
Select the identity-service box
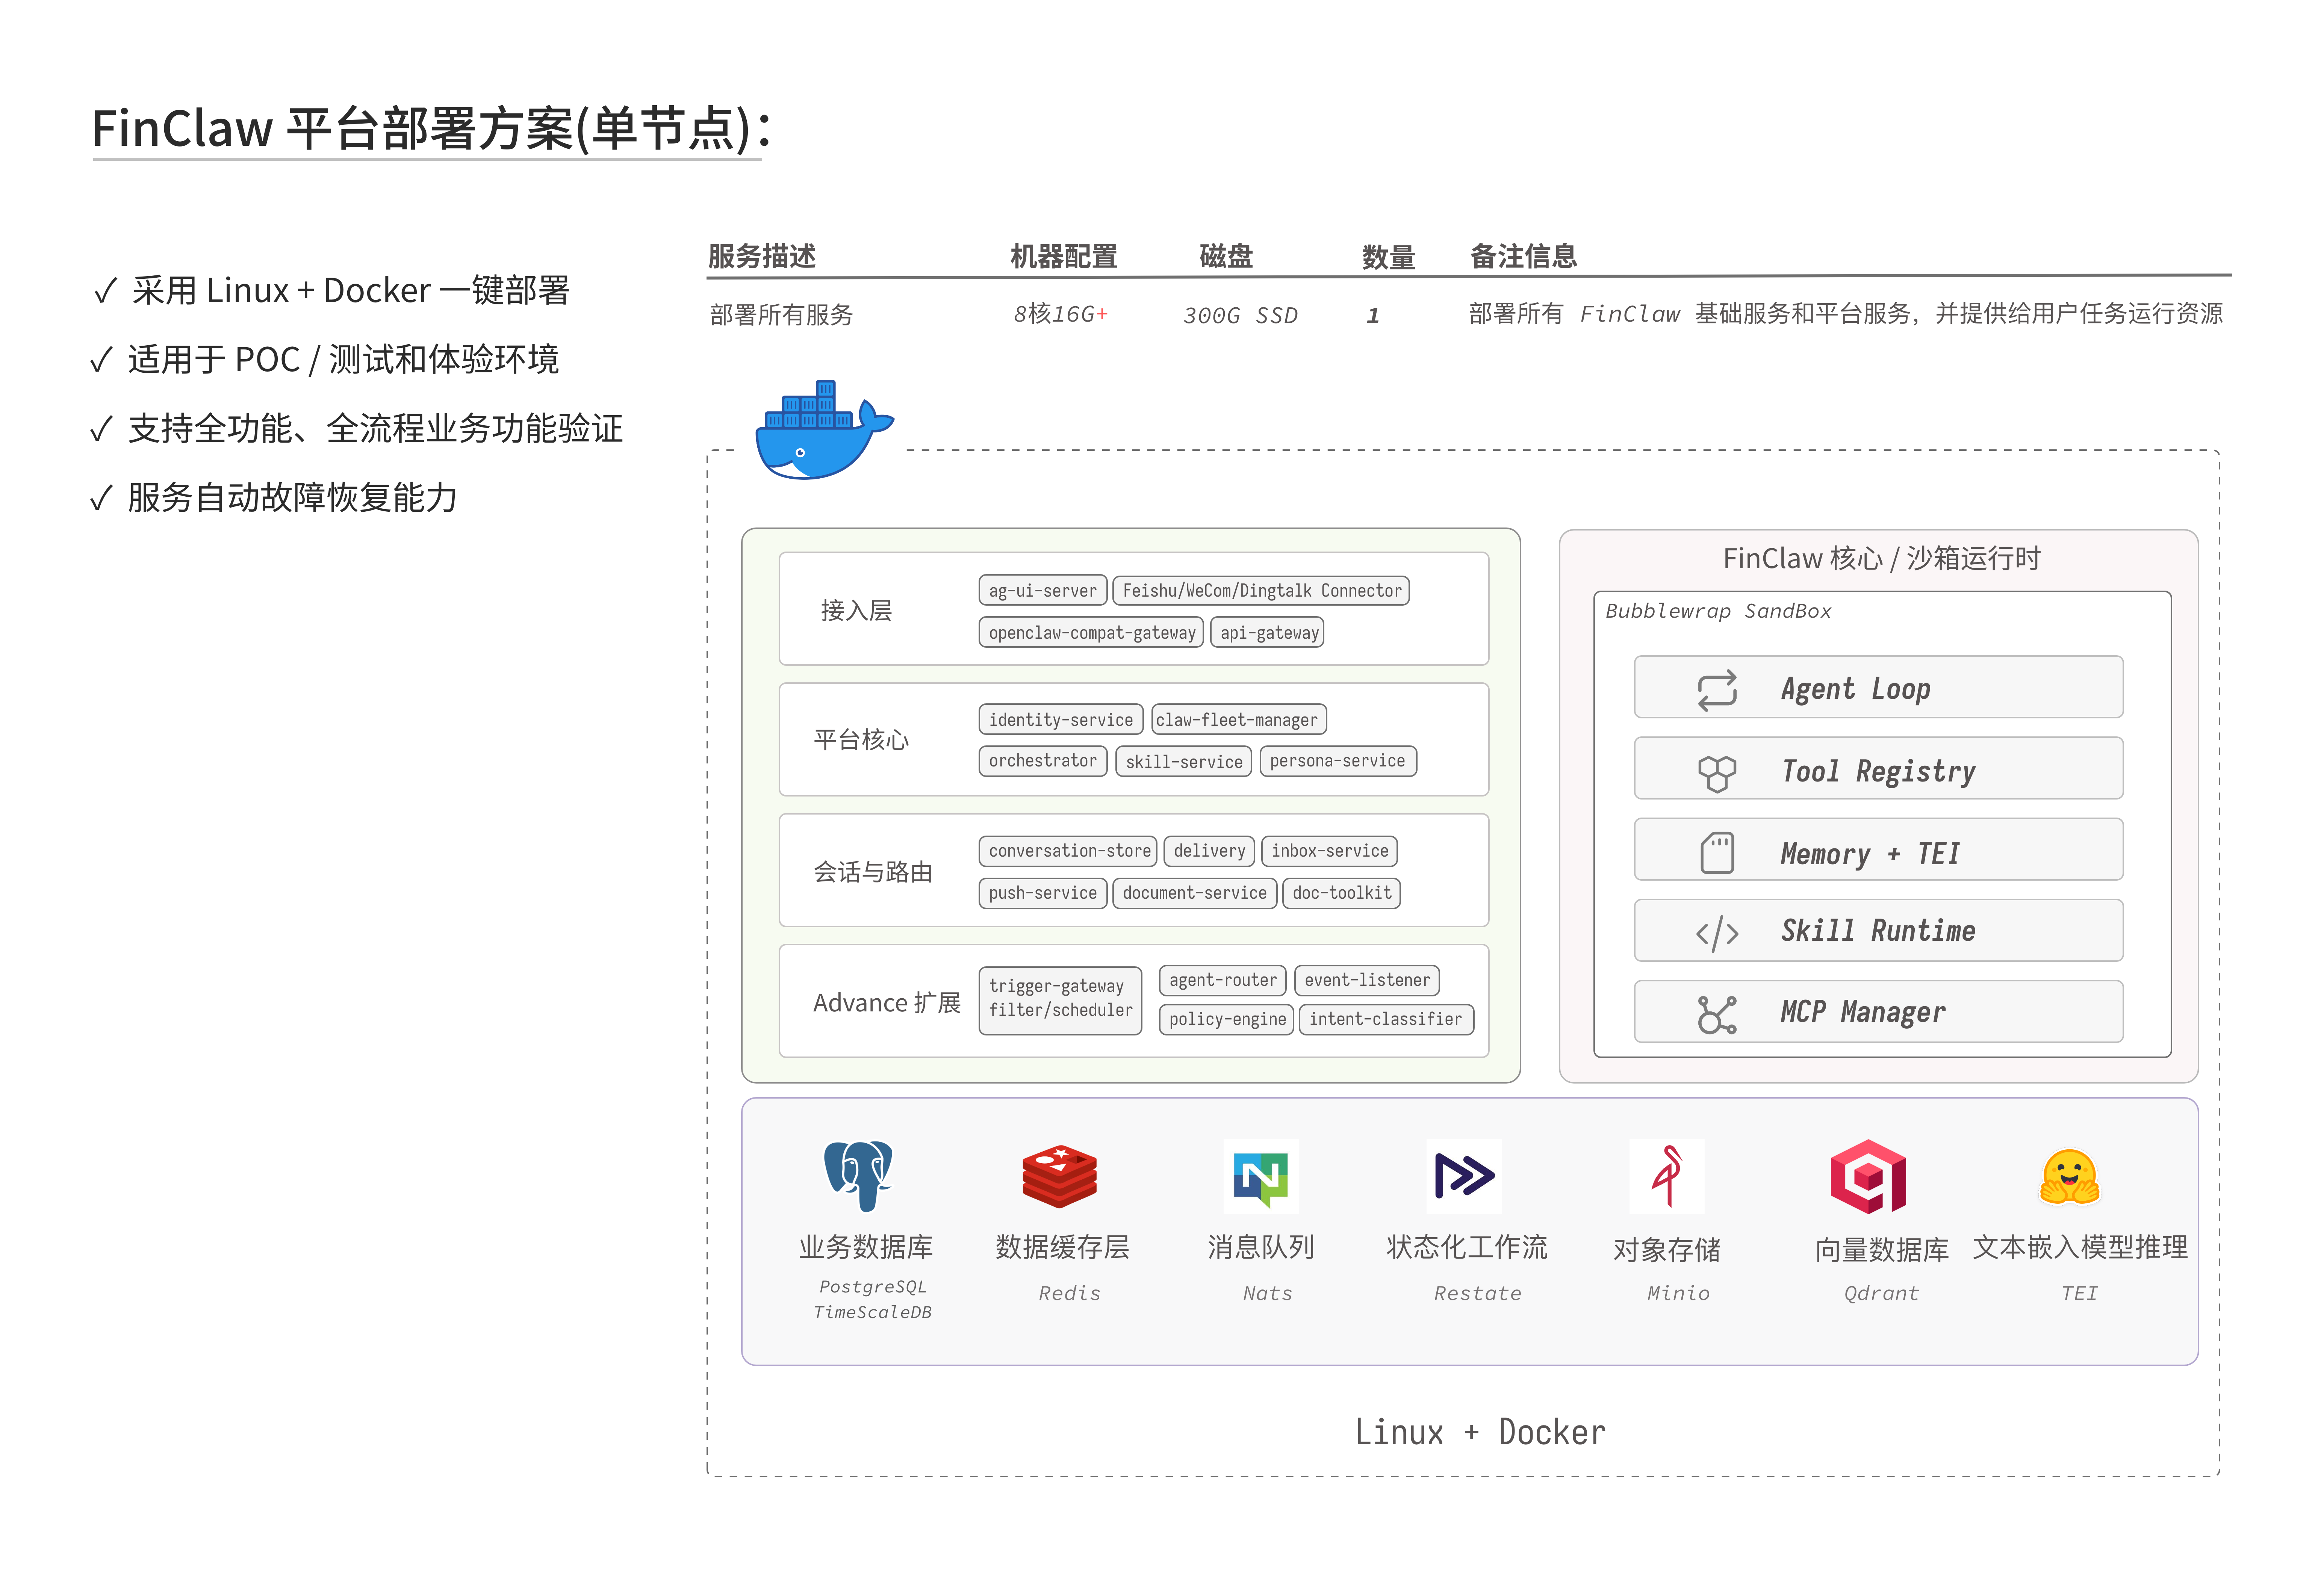pos(1061,720)
